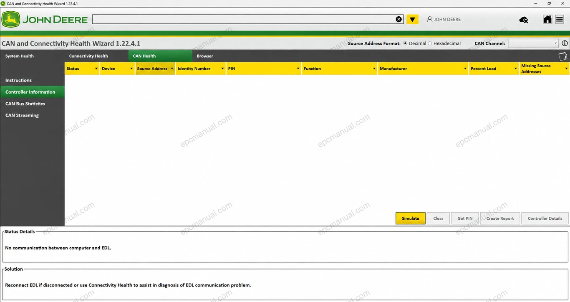Viewport: 570px width, 302px height.
Task: Click the cloud disconnected status icon
Action: pos(524,20)
